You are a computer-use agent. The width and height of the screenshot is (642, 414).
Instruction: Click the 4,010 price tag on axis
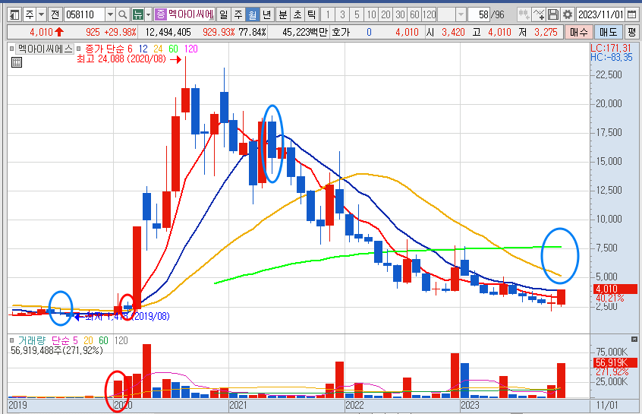click(x=615, y=289)
